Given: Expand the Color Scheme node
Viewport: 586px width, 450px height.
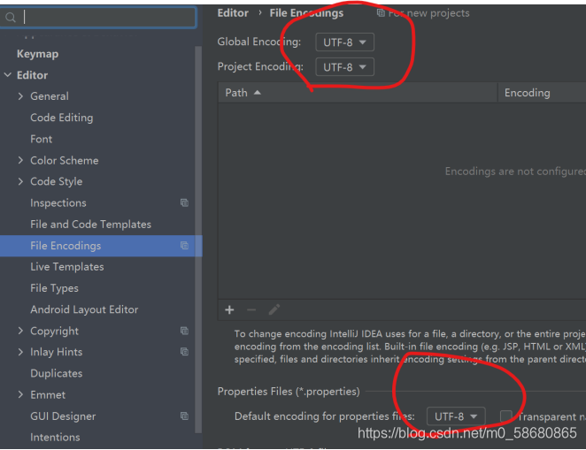Looking at the screenshot, I should [20, 160].
